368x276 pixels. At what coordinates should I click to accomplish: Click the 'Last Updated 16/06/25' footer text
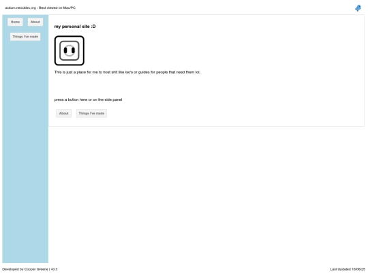[x=348, y=269]
